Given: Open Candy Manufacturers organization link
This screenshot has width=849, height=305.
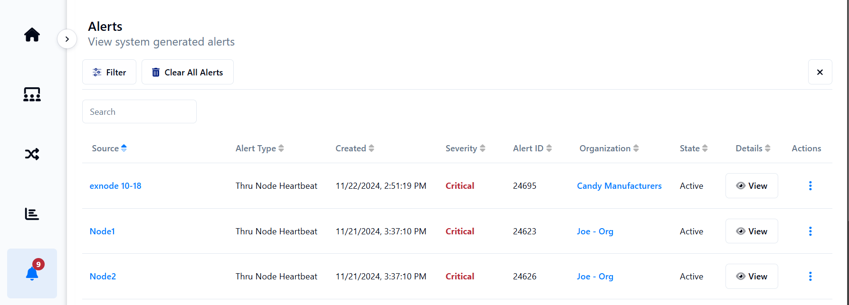Looking at the screenshot, I should tap(619, 186).
